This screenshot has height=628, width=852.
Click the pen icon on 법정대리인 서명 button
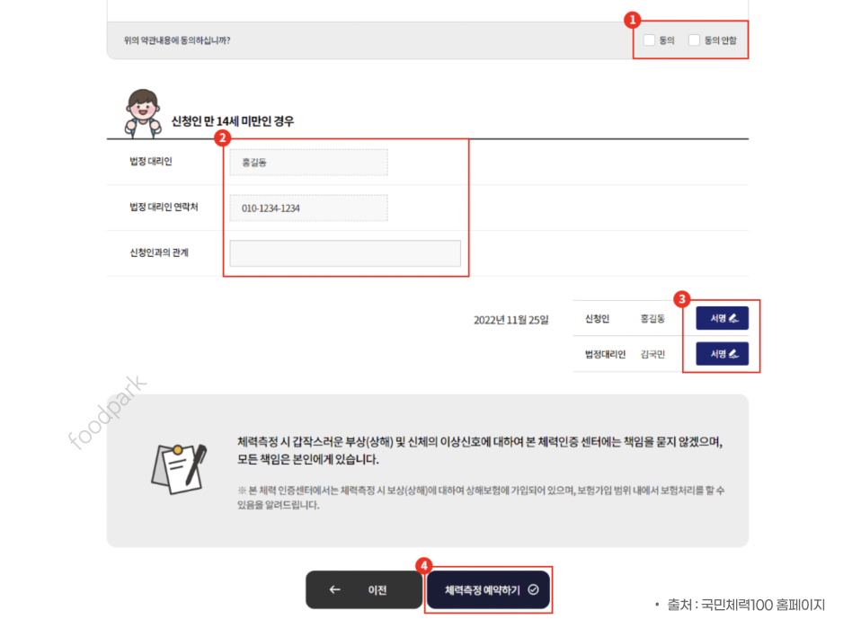pos(734,353)
